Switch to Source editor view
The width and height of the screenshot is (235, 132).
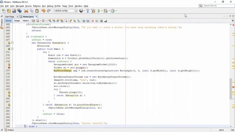8,21
